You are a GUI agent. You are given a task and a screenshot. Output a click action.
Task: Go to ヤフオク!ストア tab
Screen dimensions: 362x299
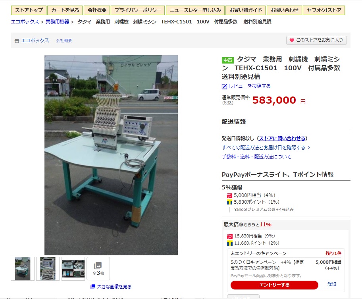tap(323, 10)
